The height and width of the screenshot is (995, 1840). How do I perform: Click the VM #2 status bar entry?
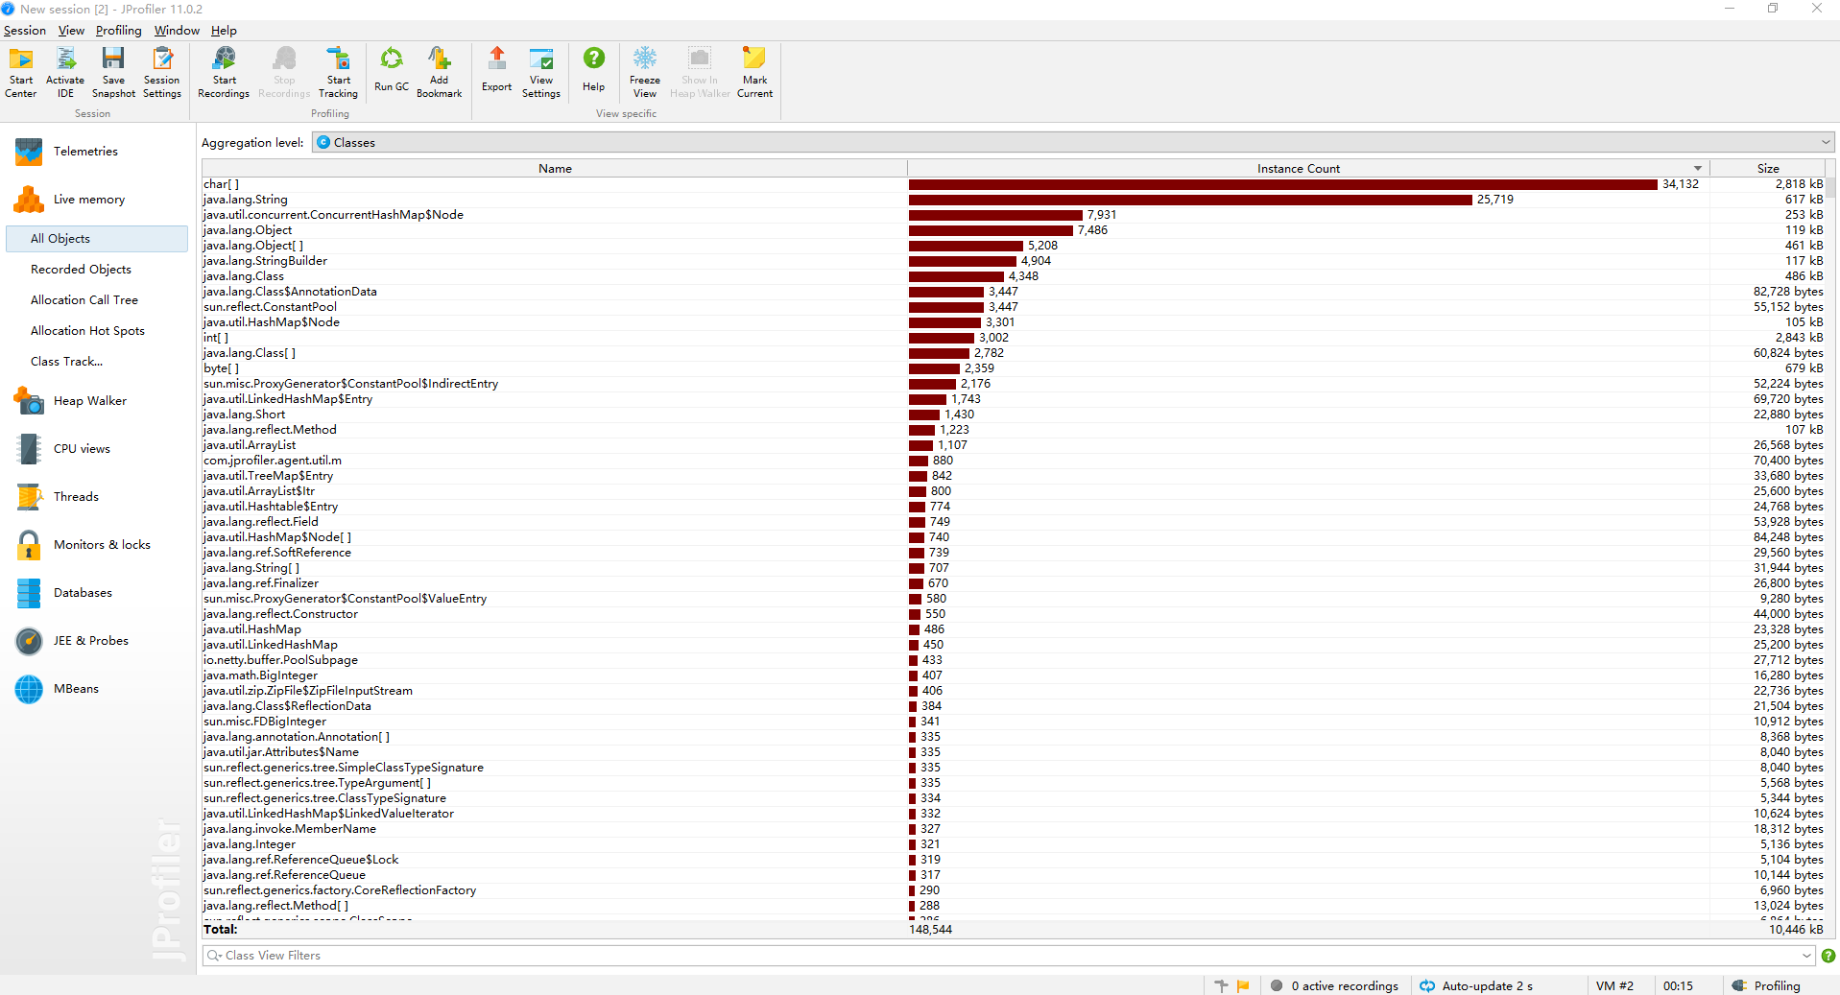pyautogui.click(x=1614, y=985)
